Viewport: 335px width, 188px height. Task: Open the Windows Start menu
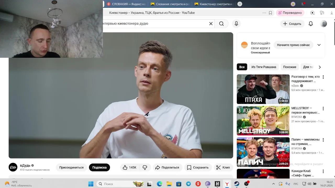91,184
